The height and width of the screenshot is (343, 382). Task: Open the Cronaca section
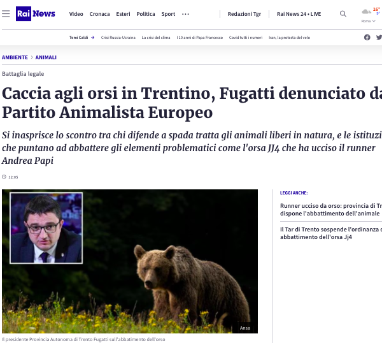[100, 14]
